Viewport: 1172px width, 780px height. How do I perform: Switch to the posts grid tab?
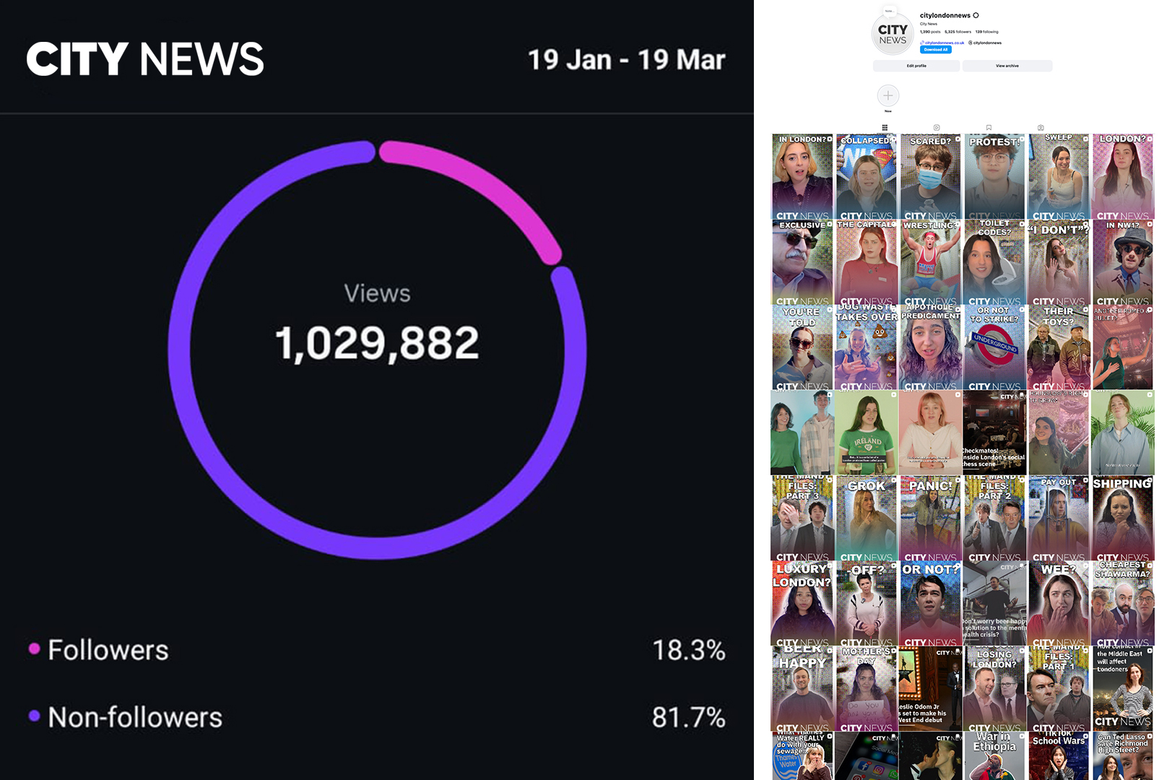point(885,128)
